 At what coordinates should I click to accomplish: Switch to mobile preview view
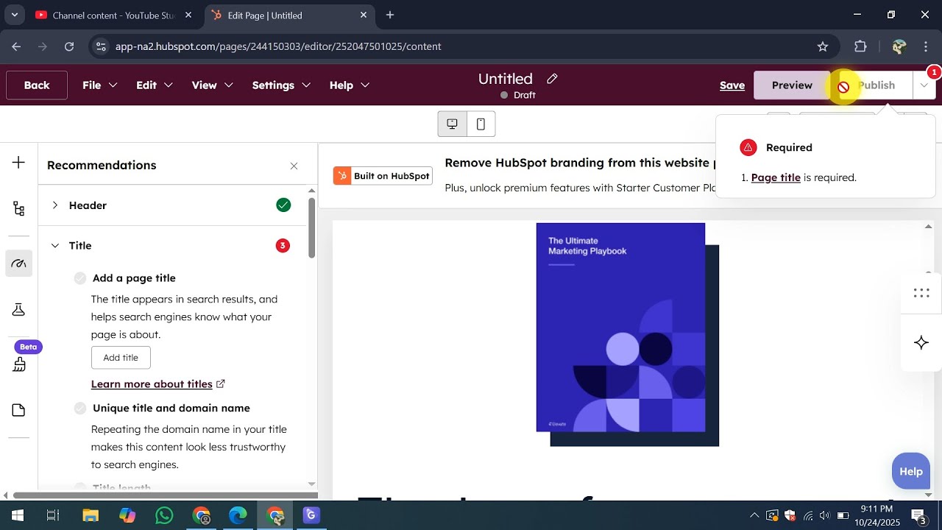(481, 124)
